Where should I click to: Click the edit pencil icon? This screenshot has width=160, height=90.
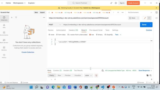click(145, 18)
